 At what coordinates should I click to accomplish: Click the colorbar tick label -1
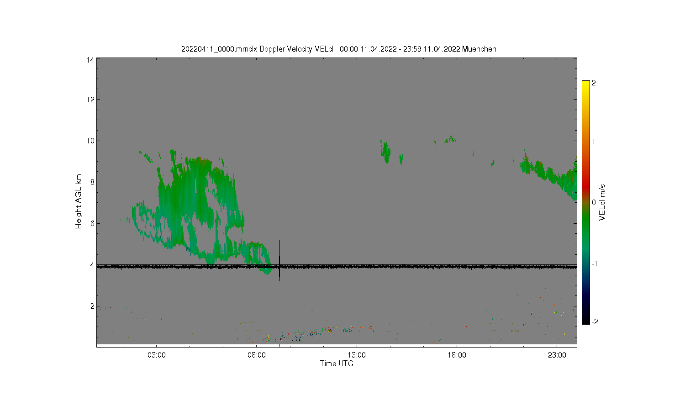click(x=595, y=264)
